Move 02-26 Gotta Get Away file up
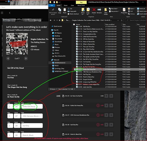This screenshot has height=141, width=147. (x=106, y=105)
